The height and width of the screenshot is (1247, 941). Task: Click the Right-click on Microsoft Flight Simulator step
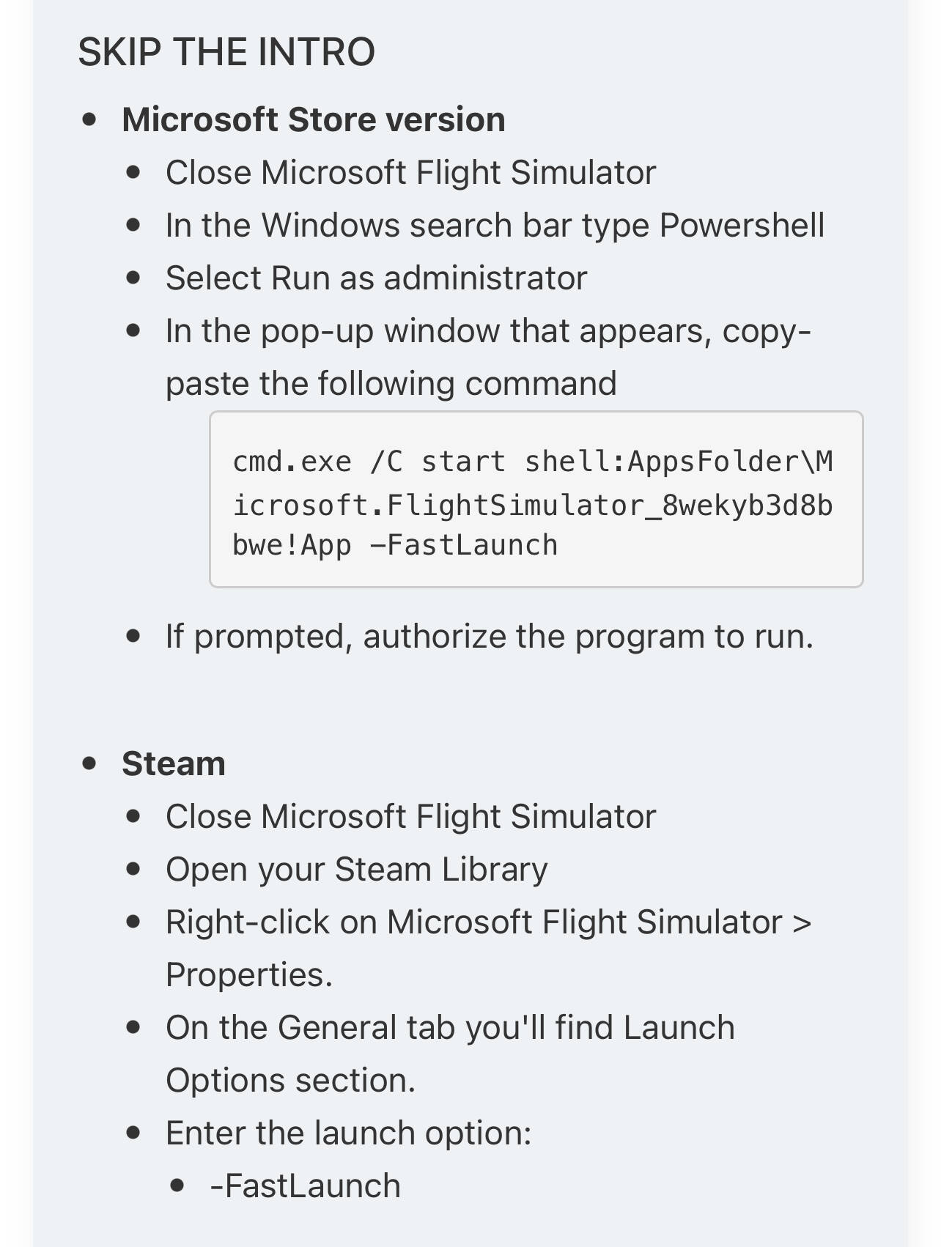(x=488, y=922)
